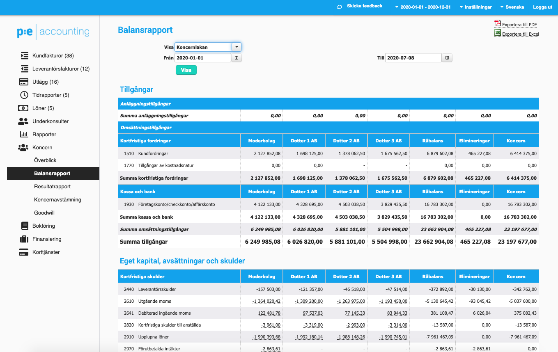Open the Till date calendar picker
The width and height of the screenshot is (558, 352).
point(448,58)
